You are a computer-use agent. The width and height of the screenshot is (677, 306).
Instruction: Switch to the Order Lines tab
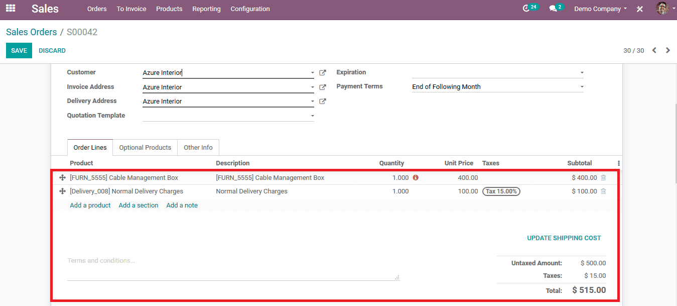coord(90,148)
